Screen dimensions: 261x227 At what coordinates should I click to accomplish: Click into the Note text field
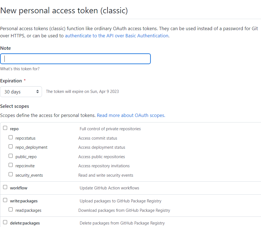[x=75, y=59]
